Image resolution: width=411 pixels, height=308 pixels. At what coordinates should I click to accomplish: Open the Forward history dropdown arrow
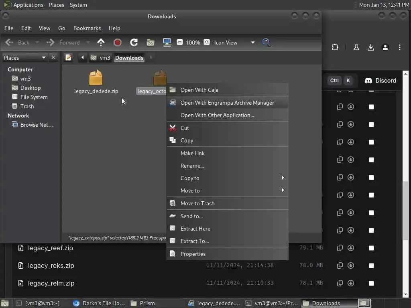pyautogui.click(x=88, y=43)
